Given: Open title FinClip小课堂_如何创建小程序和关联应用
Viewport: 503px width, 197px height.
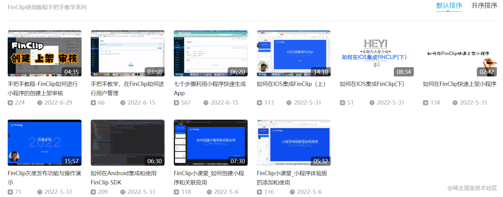Looking at the screenshot, I should (x=209, y=178).
